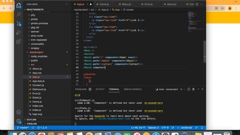Viewport: 240px width, 135px height.
Task: Click the editor vertical scrollbar
Action: (x=205, y=52)
